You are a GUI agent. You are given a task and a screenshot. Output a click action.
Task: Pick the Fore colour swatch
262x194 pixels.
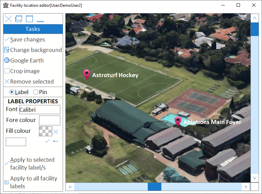[49, 120]
